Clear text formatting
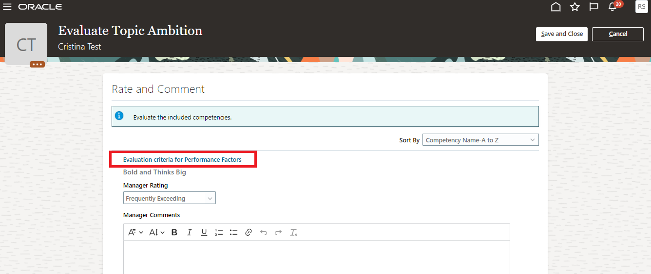 coord(293,232)
